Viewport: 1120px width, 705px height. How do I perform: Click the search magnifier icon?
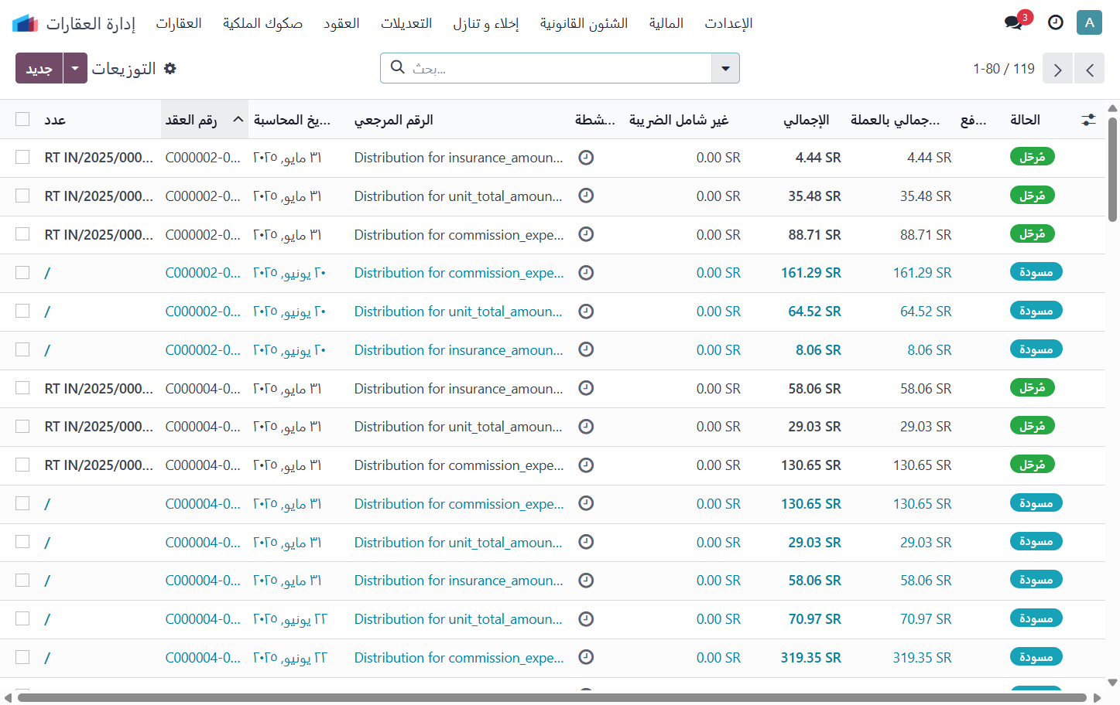click(398, 67)
